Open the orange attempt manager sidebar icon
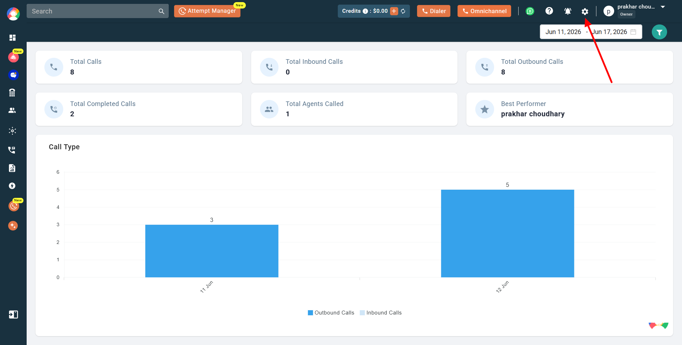This screenshot has height=345, width=682. tap(13, 206)
